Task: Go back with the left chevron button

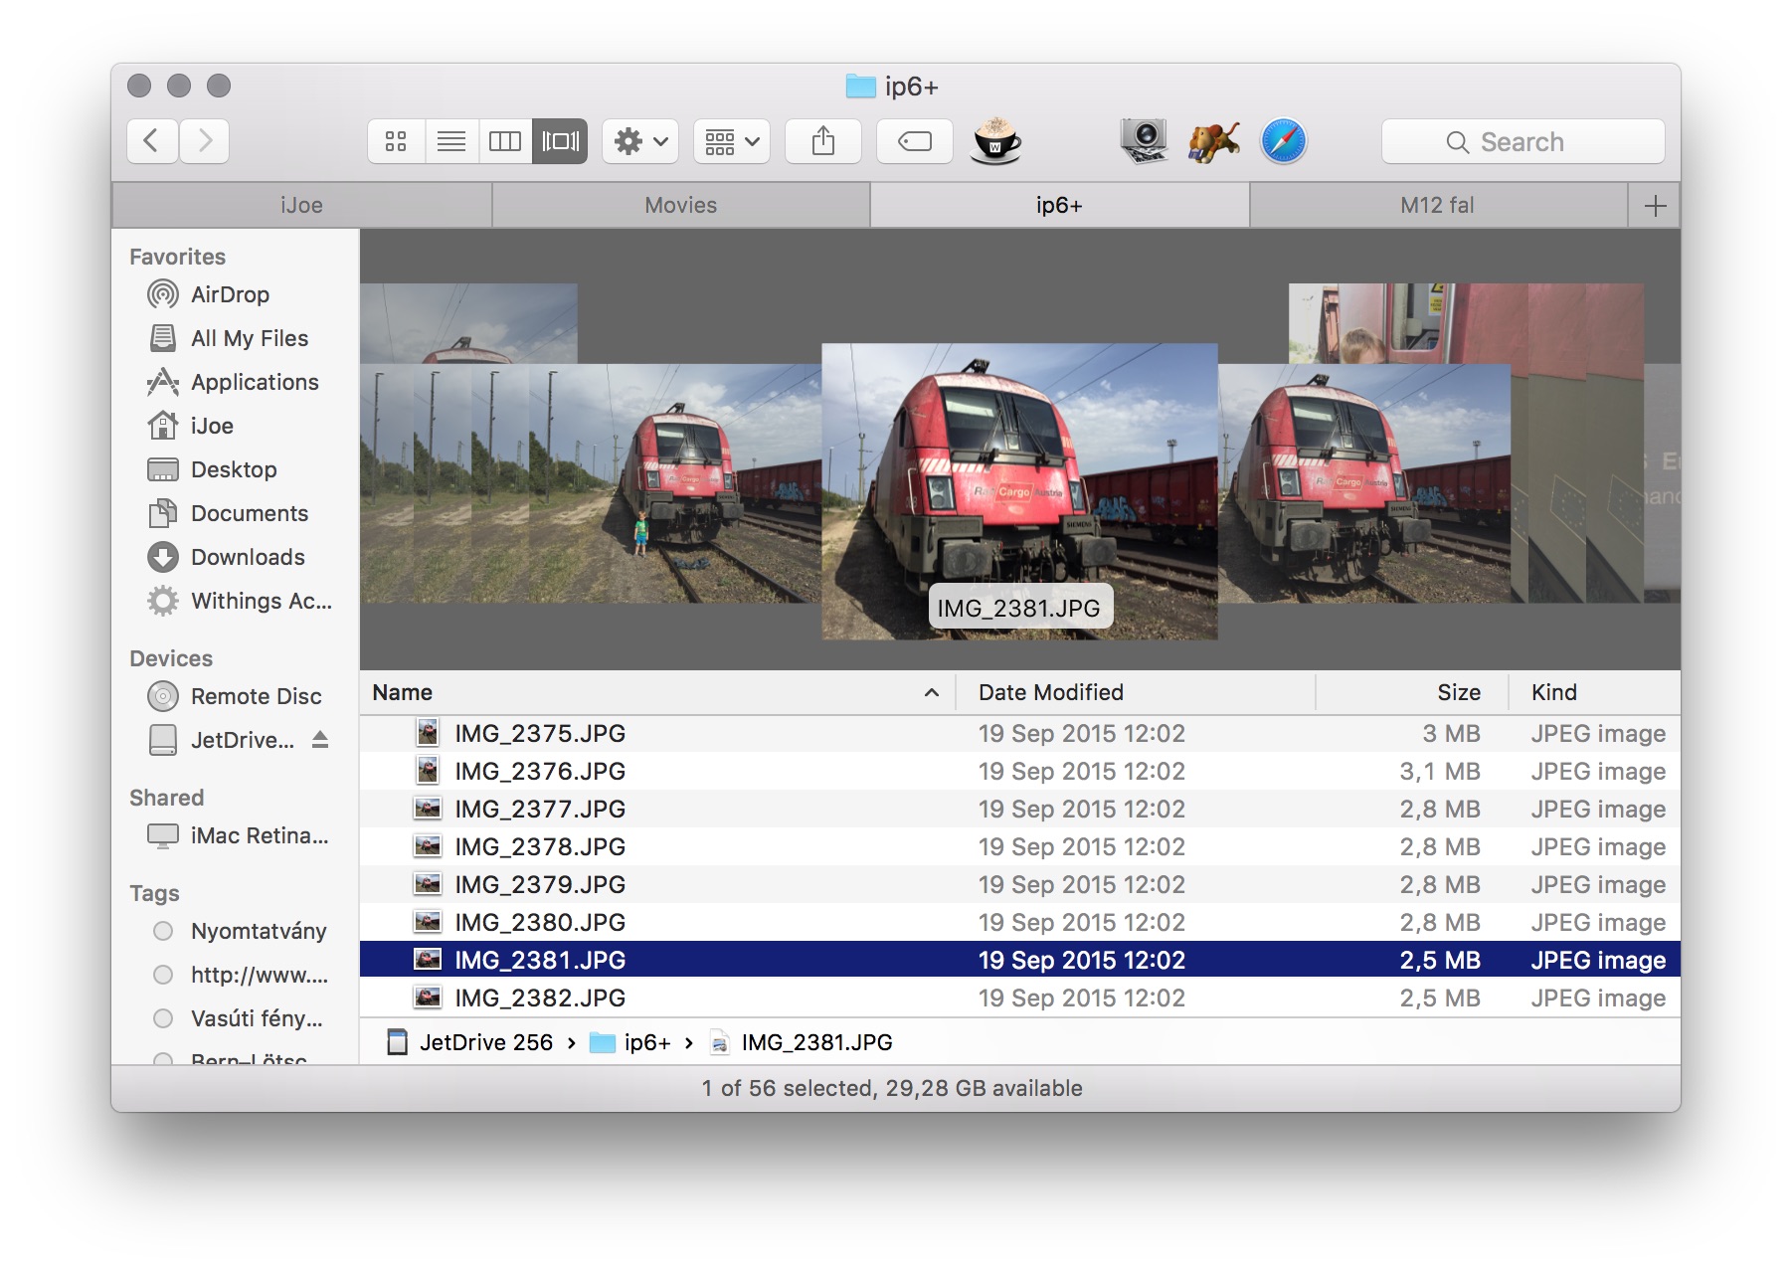Action: pos(152,141)
